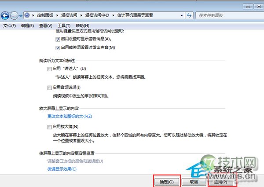264x187 pixels.
Task: Enable the 启用音频说明(I) checkbox
Action: click(x=49, y=88)
